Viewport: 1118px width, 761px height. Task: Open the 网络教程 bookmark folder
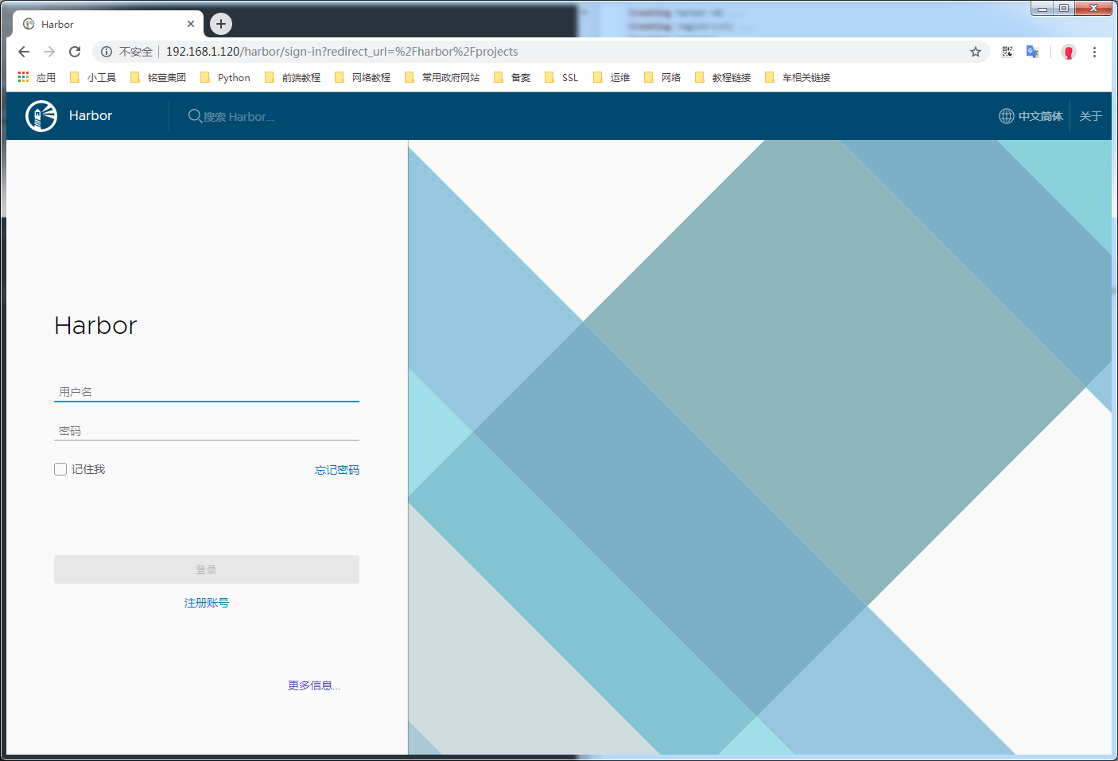[363, 77]
